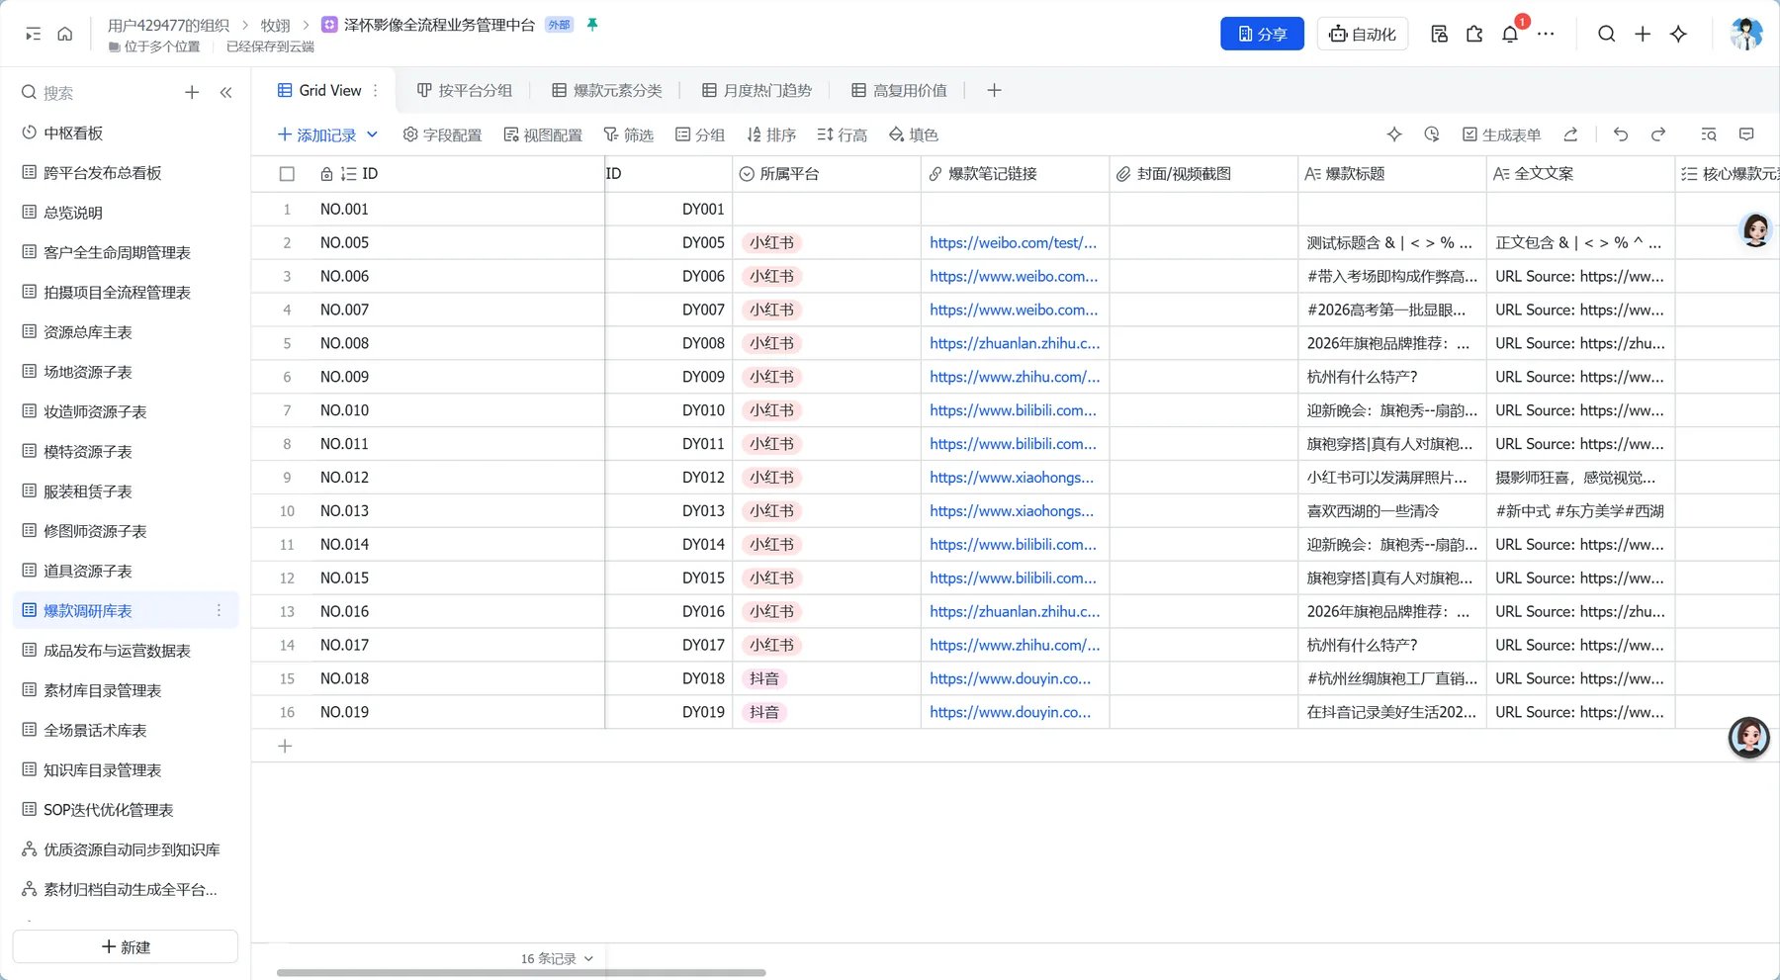Viewport: 1780px width, 980px height.
Task: Click the 抖音 platform tag in row NO.018
Action: point(764,678)
